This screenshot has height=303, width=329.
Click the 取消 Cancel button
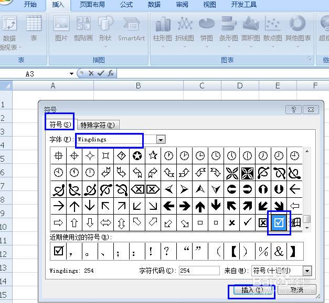(x=297, y=290)
